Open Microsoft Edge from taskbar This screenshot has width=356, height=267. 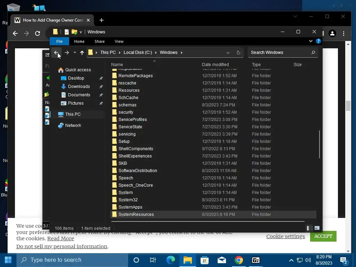170,260
